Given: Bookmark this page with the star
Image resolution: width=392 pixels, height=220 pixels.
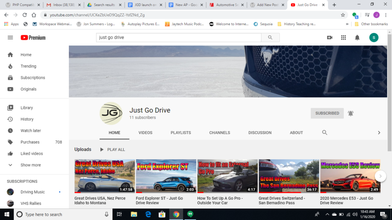Looking at the screenshot, I should pyautogui.click(x=343, y=15).
